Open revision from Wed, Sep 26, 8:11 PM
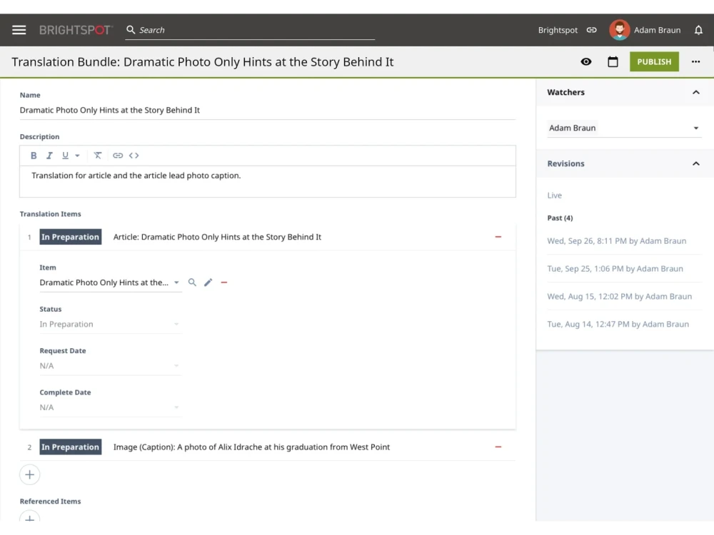This screenshot has height=535, width=714. coord(616,241)
